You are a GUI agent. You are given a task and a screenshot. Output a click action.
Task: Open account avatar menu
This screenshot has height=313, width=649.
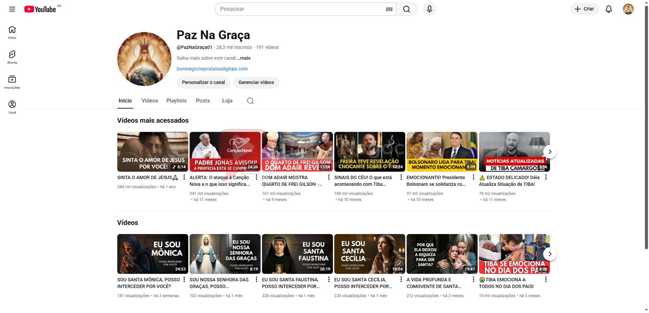(x=628, y=9)
